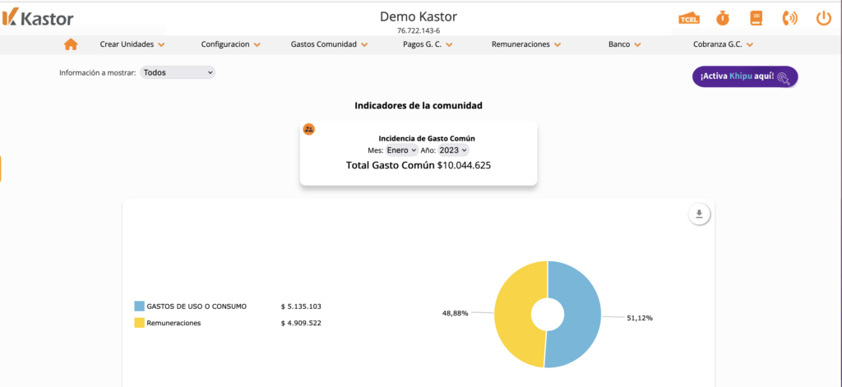
Task: Click the Incidencia de Gasto Común heading
Action: tap(427, 139)
